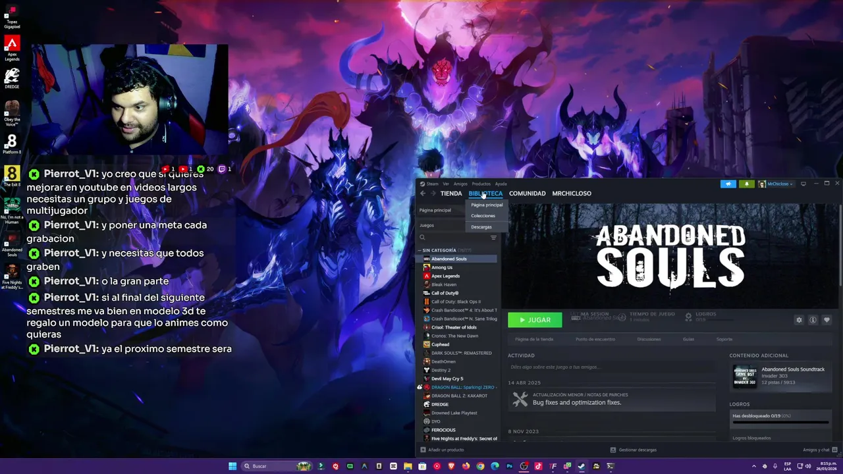Open the COMUNIDAD tab

click(x=527, y=194)
